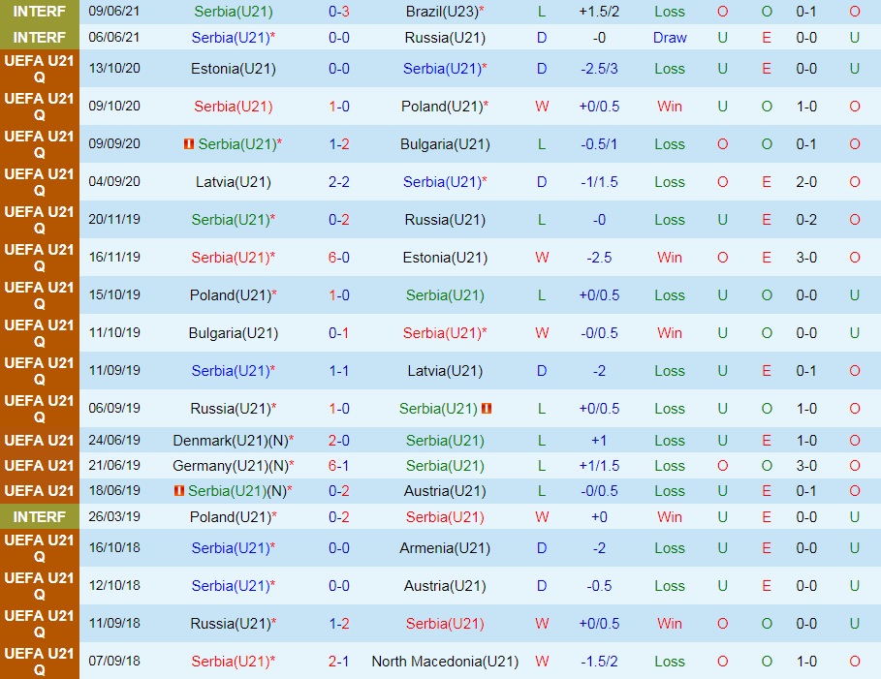Click red card icon in Russia 1-0 Serbia row

[x=487, y=409]
